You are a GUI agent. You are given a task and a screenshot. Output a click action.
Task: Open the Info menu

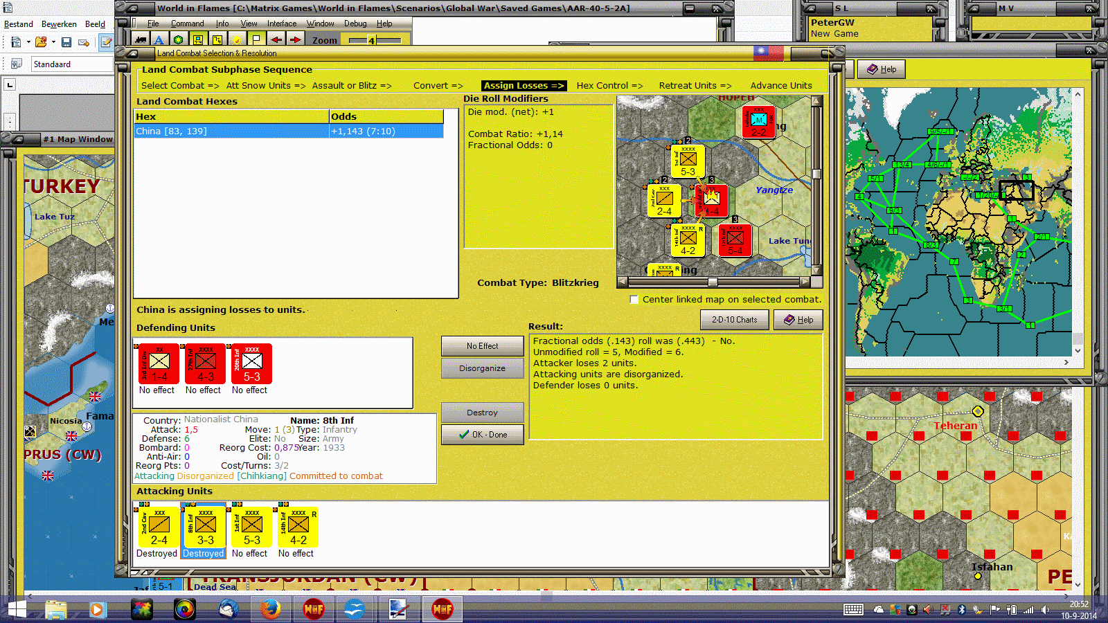222,24
